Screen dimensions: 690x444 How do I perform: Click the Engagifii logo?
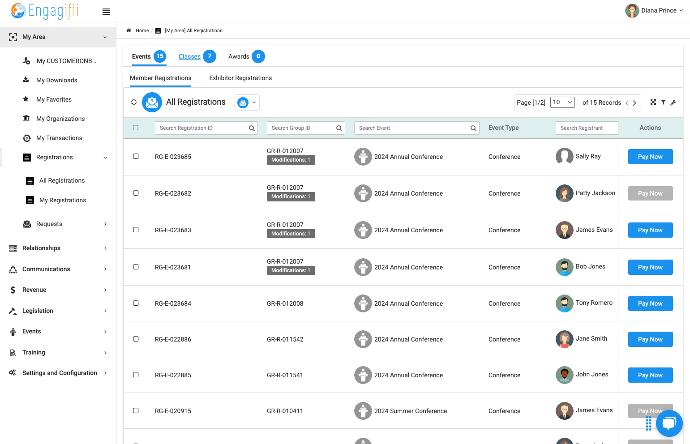(45, 11)
